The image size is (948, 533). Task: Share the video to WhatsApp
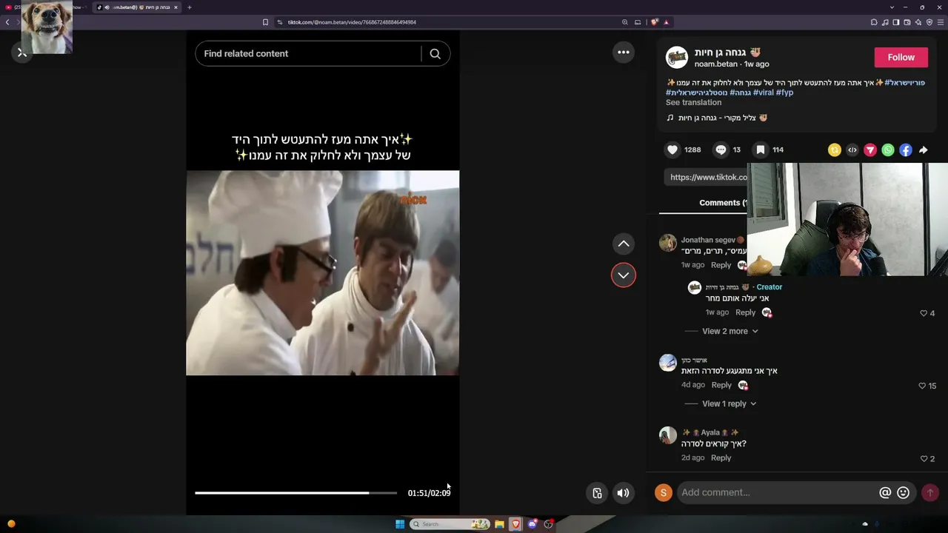click(x=888, y=150)
